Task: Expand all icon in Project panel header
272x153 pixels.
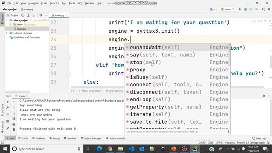Action: [28, 15]
